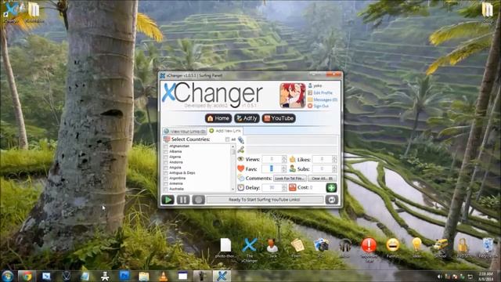Open the Messages link
The width and height of the screenshot is (501, 282).
coord(325,99)
